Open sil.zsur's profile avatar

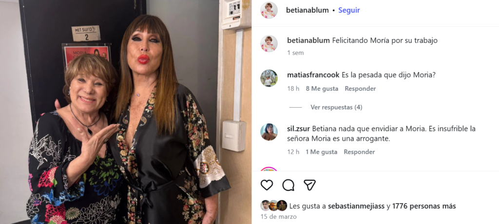(269, 132)
